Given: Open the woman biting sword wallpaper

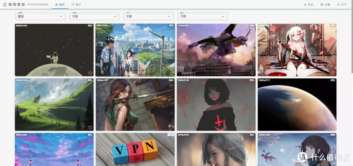Looking at the screenshot, I should point(135,104).
